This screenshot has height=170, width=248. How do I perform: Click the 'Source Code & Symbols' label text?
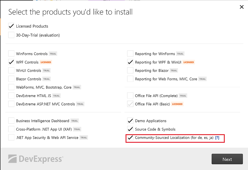tap(155, 129)
